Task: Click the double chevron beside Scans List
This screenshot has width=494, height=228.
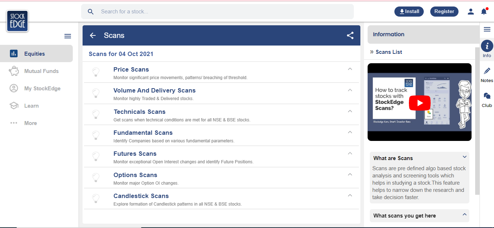Action: [x=372, y=52]
